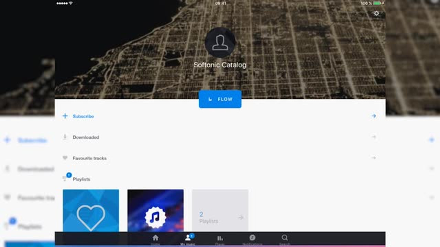This screenshot has width=440, height=247.
Task: Open Favourite tracks
Action: 90,158
